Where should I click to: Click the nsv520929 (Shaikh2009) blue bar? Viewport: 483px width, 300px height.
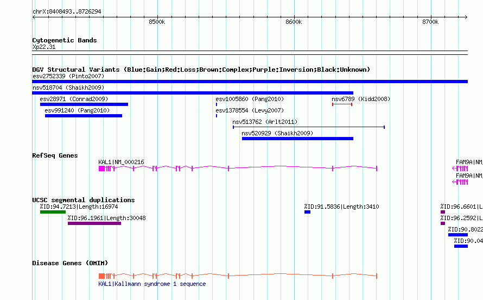pos(297,139)
